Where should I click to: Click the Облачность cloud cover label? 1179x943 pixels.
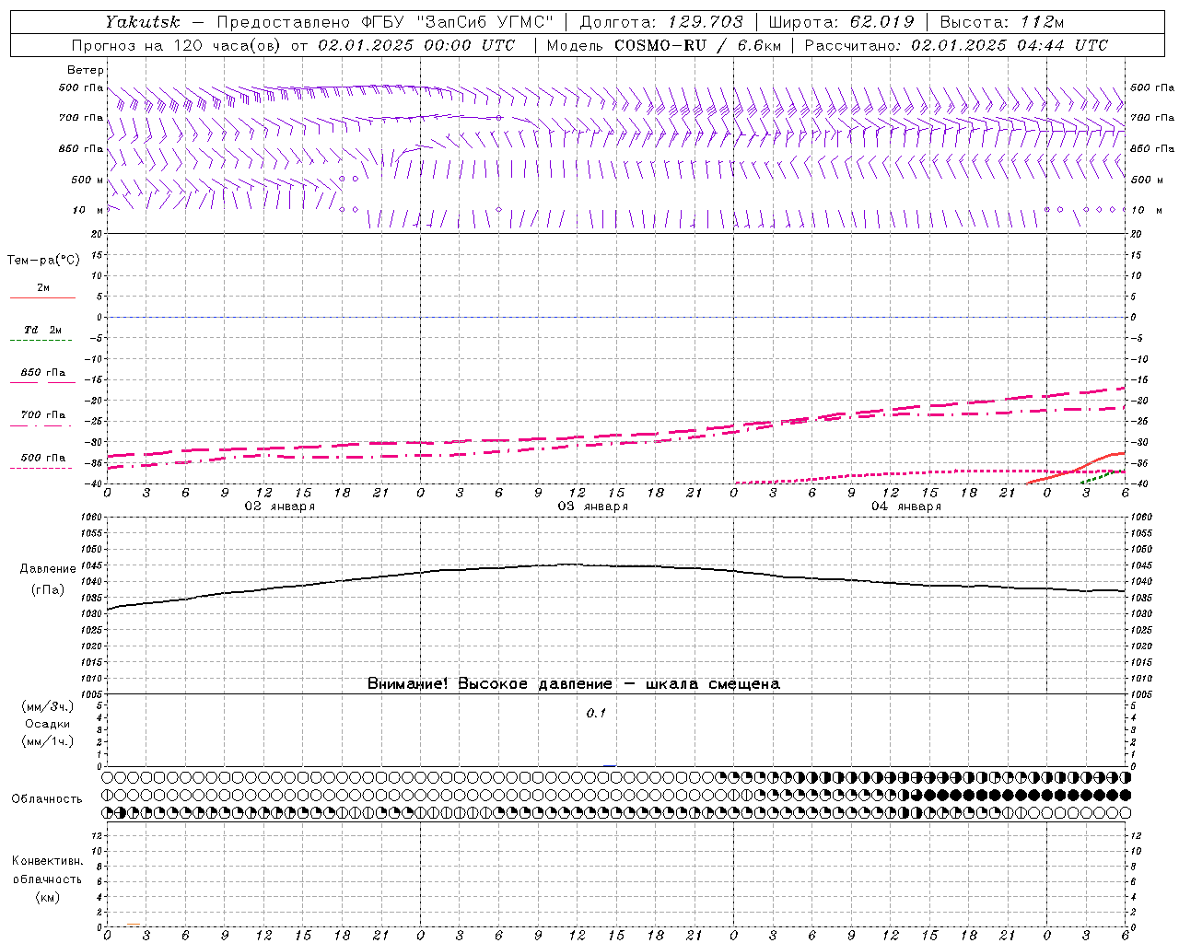pos(47,798)
